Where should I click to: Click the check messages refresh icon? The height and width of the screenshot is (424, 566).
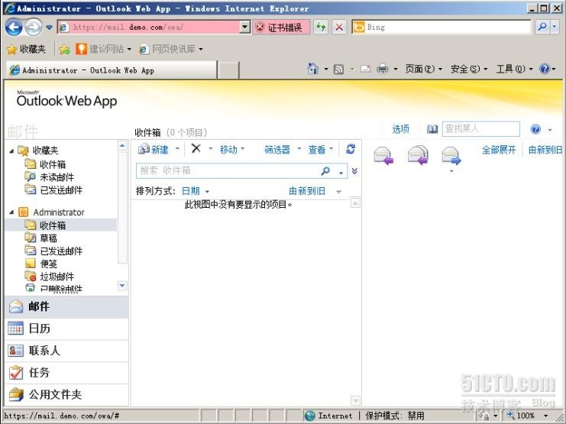point(351,149)
